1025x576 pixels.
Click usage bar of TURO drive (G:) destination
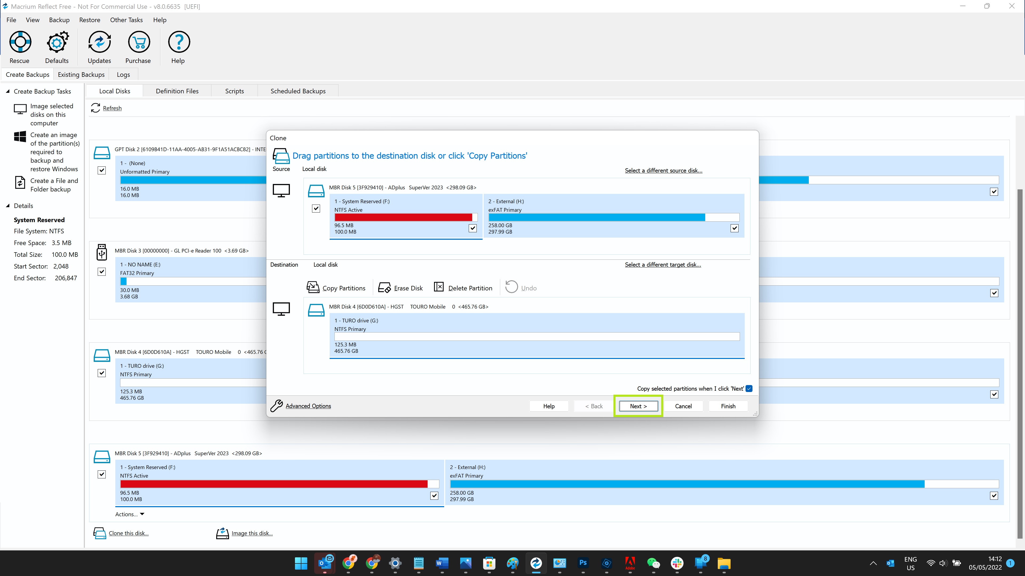[x=537, y=337]
